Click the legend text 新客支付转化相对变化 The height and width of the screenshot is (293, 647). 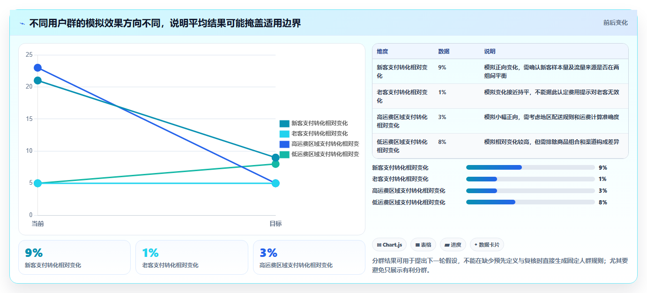[x=320, y=123]
